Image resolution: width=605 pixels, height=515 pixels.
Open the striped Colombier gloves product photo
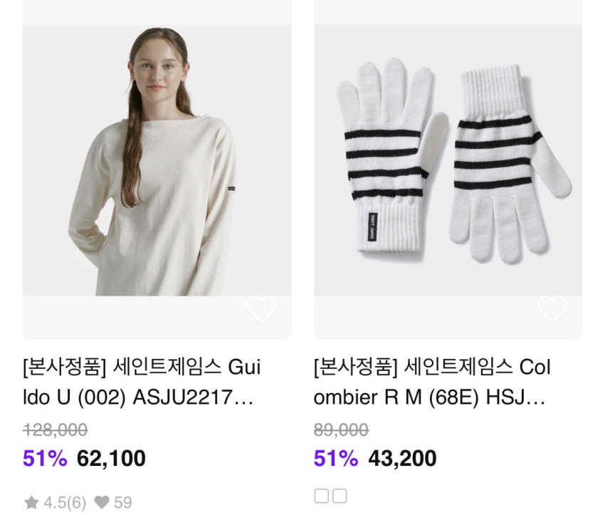448,160
